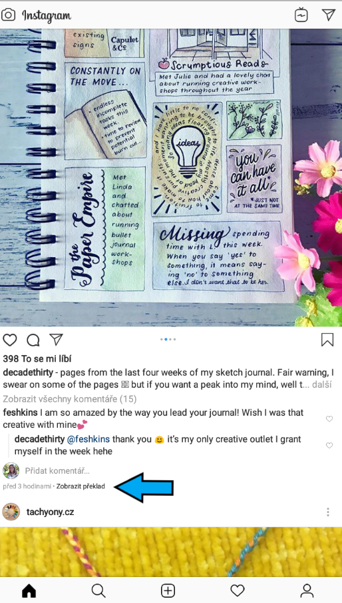
Task: Create a new post with plus icon
Action: pyautogui.click(x=168, y=590)
